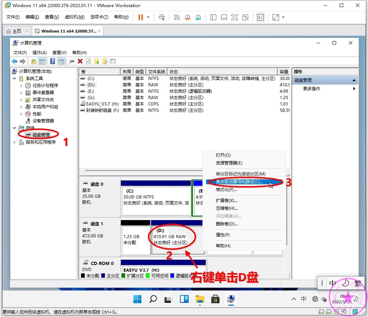Click the 文件系统 column header
Screen dimensions: 368x317
tap(157, 72)
